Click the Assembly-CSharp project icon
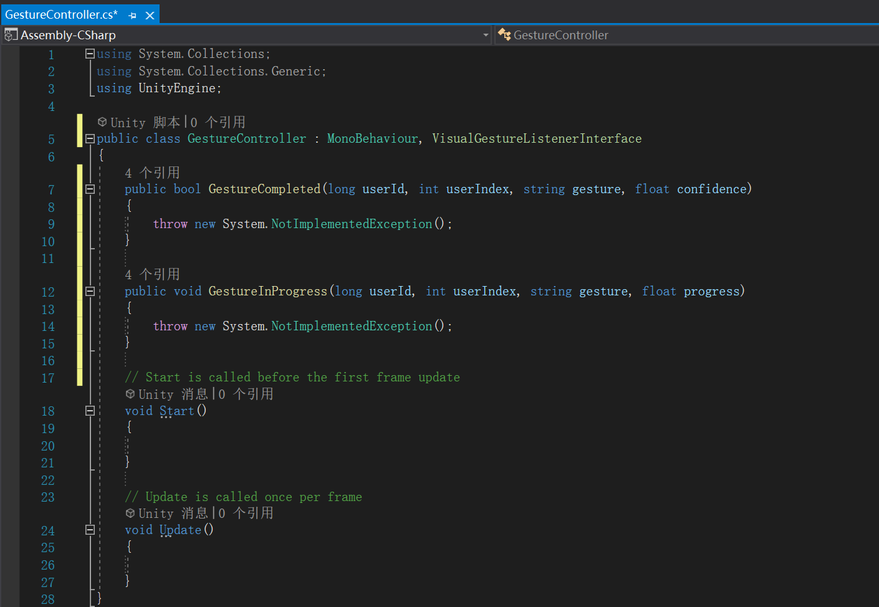Image resolution: width=879 pixels, height=607 pixels. click(10, 35)
